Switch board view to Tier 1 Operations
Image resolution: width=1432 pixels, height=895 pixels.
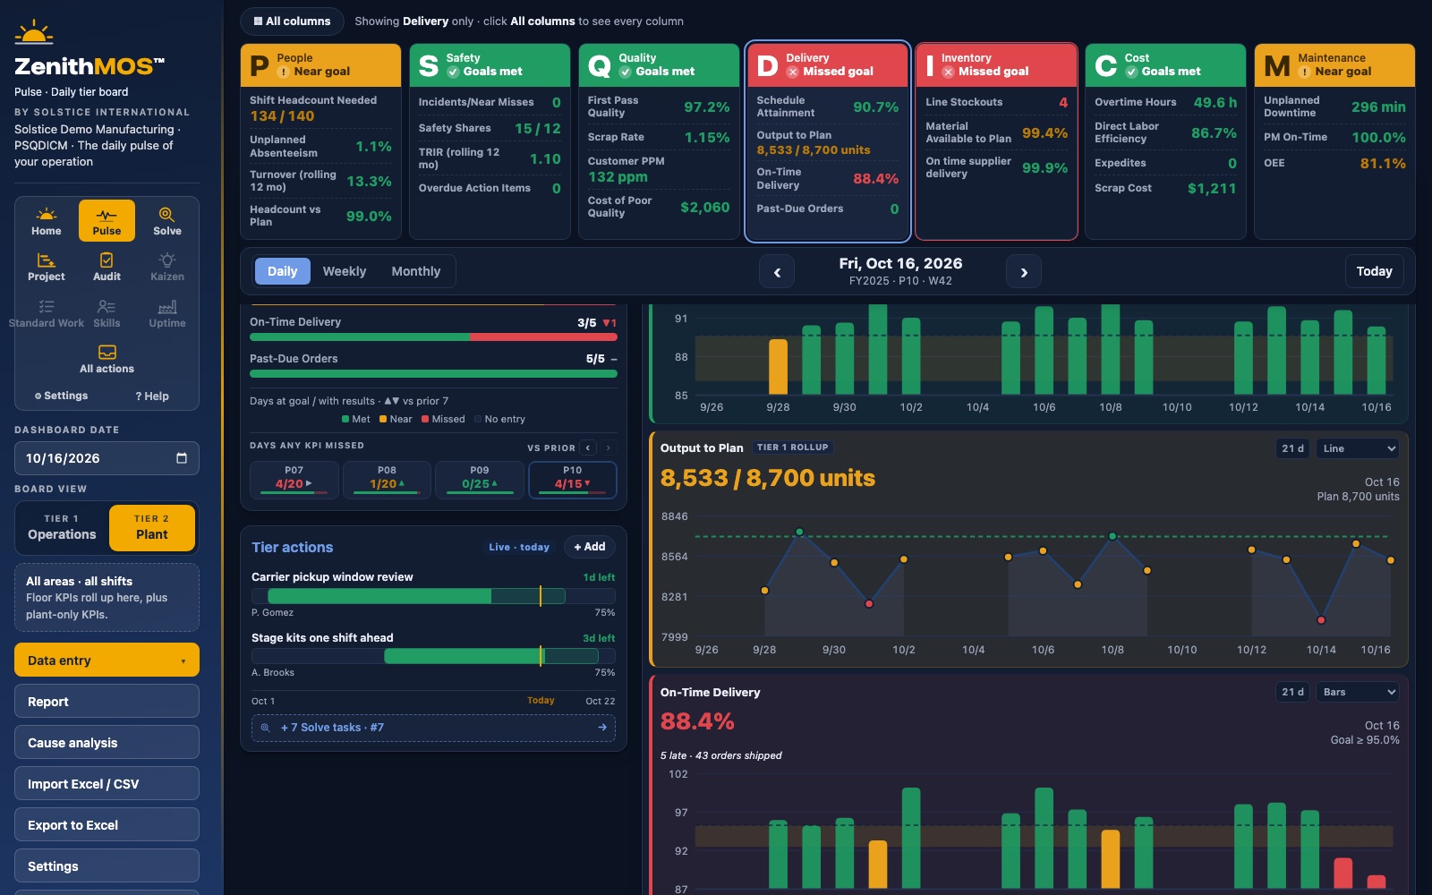pyautogui.click(x=62, y=527)
